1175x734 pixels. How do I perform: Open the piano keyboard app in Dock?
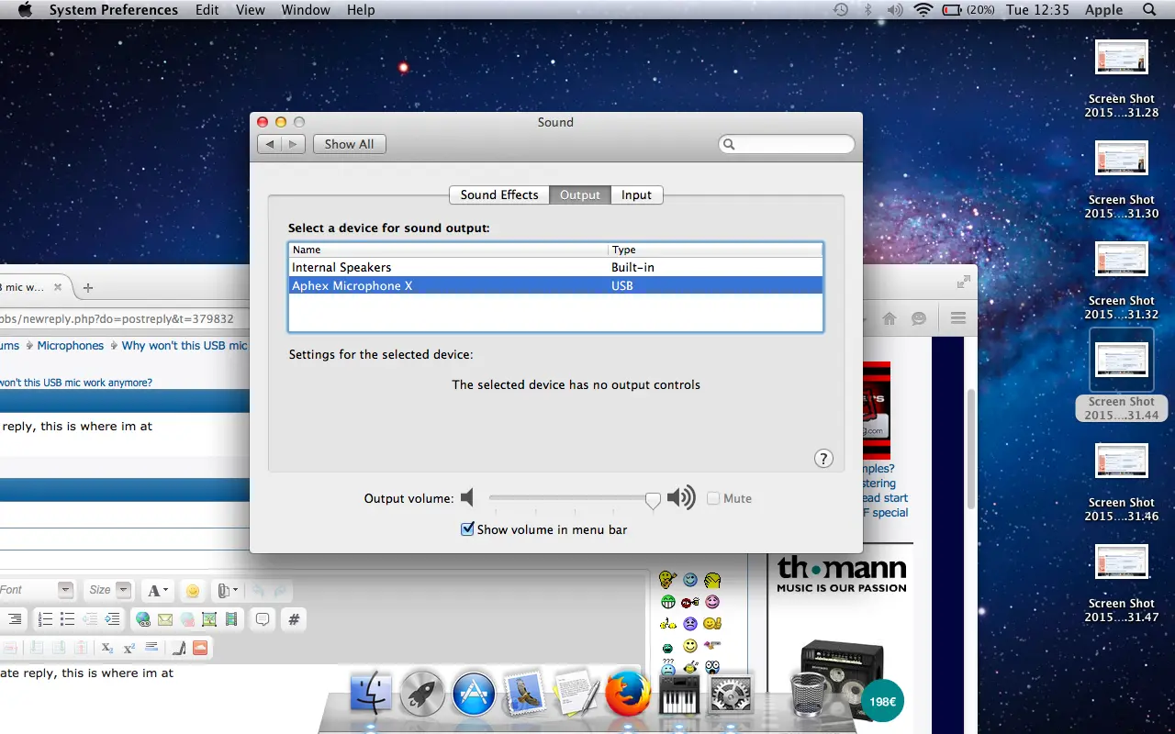pos(679,695)
